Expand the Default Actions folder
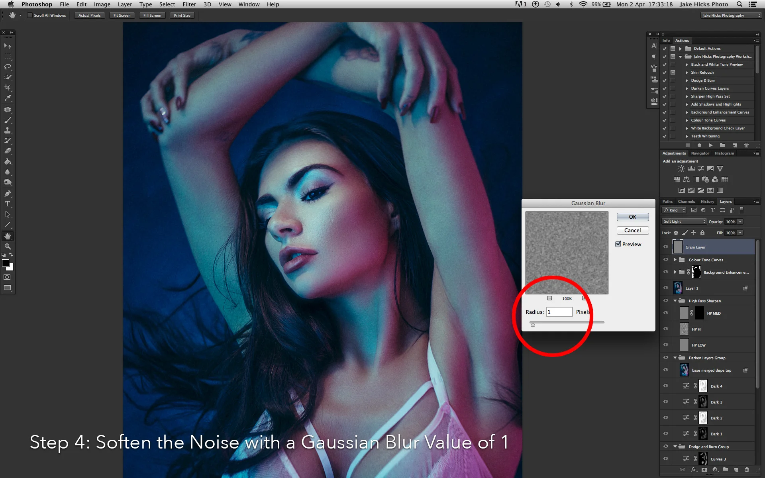Screen dimensions: 765x478 (681, 49)
